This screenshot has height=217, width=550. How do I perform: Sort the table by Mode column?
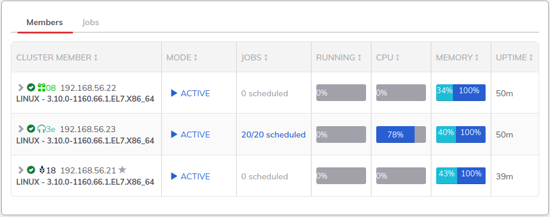click(182, 57)
